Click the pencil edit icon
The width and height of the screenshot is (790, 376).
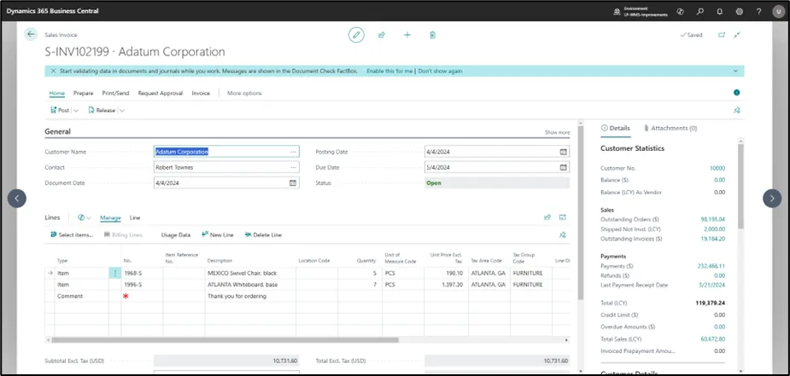tap(356, 35)
